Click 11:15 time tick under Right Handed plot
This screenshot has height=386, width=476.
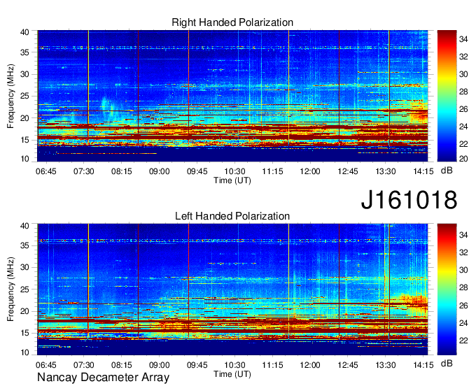point(272,171)
